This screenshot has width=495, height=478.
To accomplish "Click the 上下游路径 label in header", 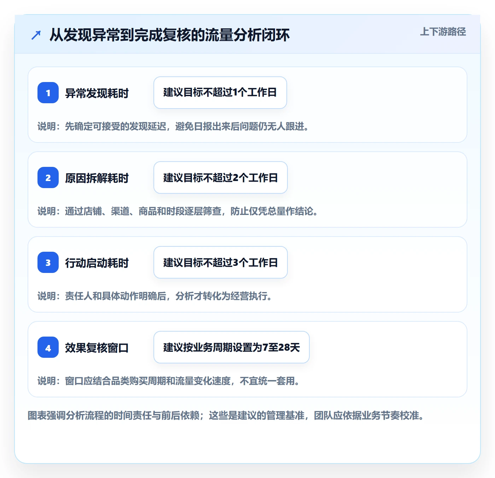I will pyautogui.click(x=443, y=32).
